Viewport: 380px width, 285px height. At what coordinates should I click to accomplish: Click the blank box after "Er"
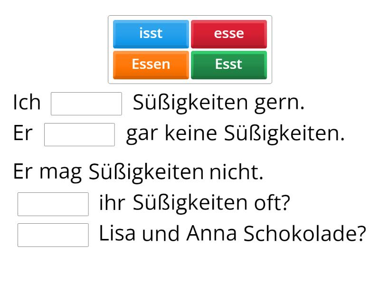click(x=79, y=134)
